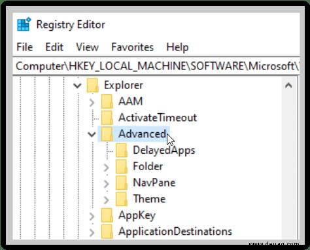
Task: Collapse the Explorer key chevron
Action: [77, 85]
